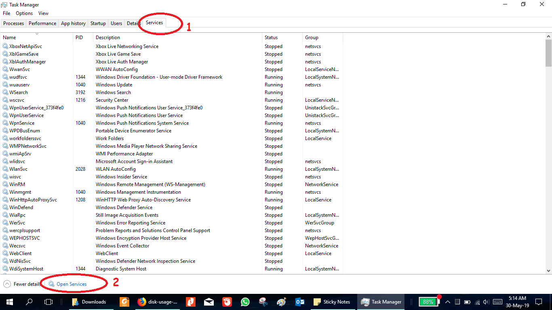The width and height of the screenshot is (552, 310).
Task: Click the Wi-Fi network tray icon
Action: [477, 302]
